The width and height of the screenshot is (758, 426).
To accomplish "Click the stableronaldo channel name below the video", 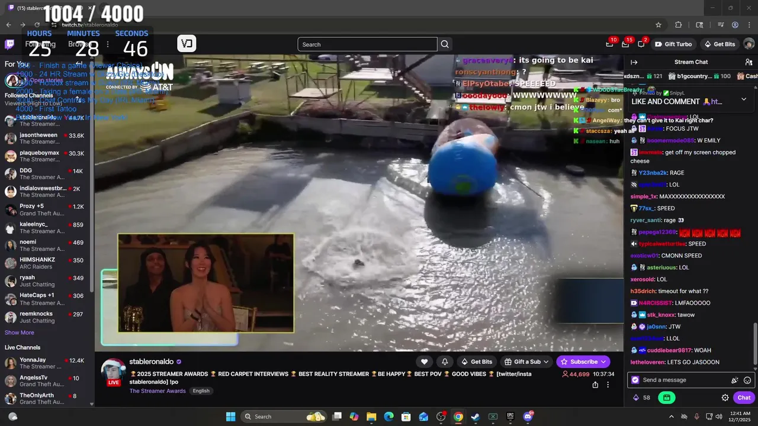I will (152, 362).
